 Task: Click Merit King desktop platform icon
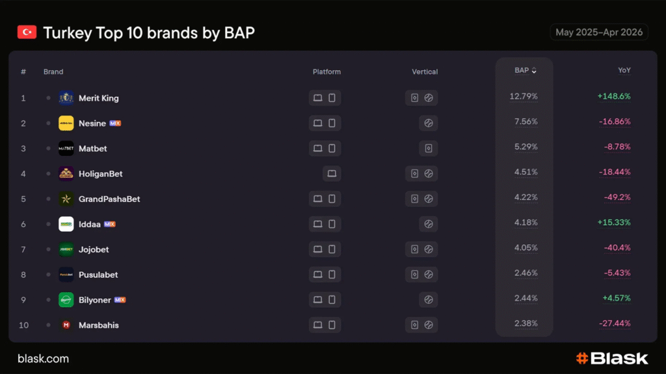[317, 98]
